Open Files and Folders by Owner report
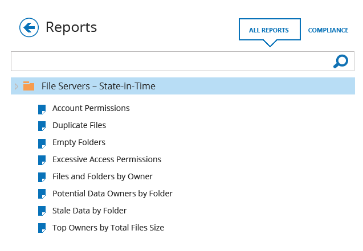The height and width of the screenshot is (251, 363). tap(103, 176)
